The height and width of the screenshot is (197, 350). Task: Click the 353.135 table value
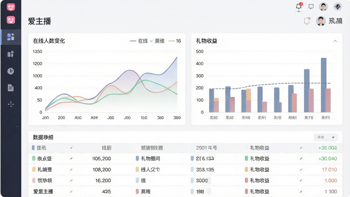(x=205, y=170)
